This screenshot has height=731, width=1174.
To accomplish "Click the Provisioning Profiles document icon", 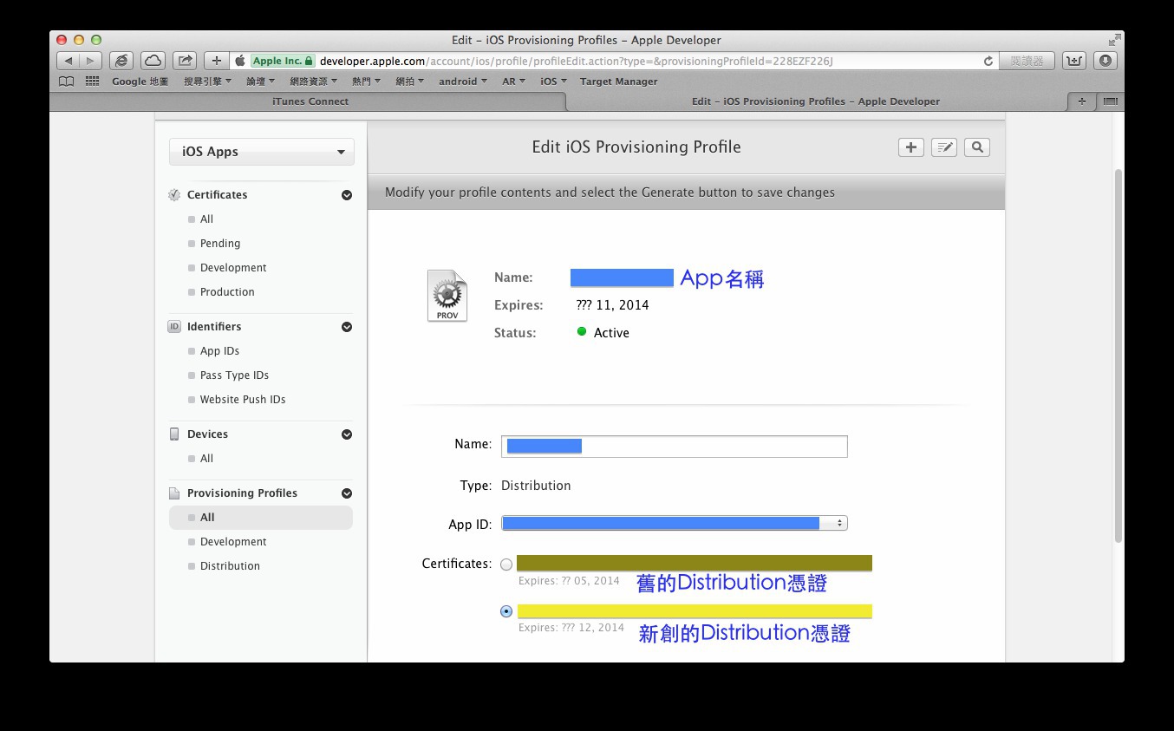I will pyautogui.click(x=174, y=493).
